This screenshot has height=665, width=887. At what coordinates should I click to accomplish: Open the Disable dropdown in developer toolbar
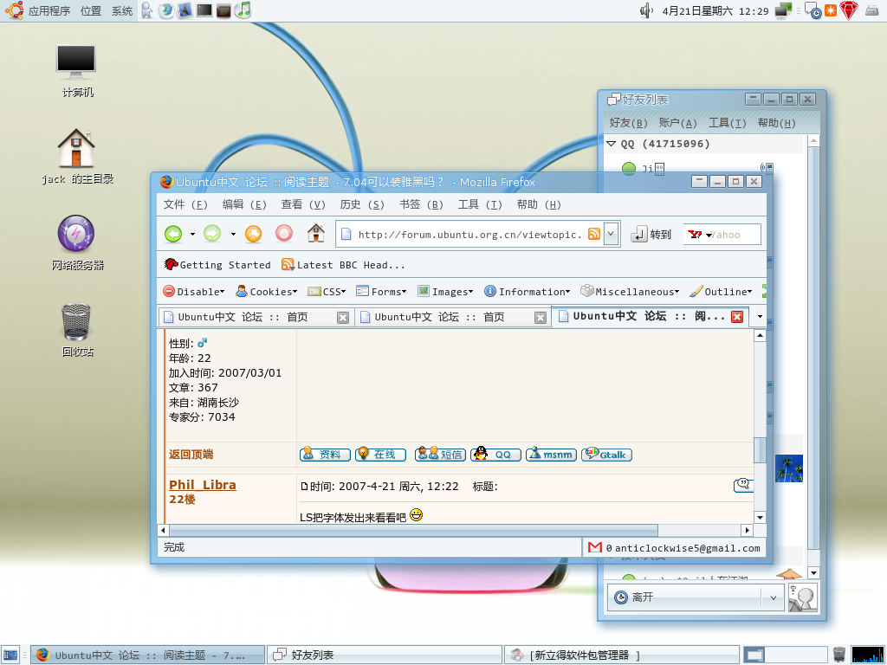[x=193, y=291]
